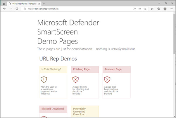Minimize the browser window

(159, 4)
